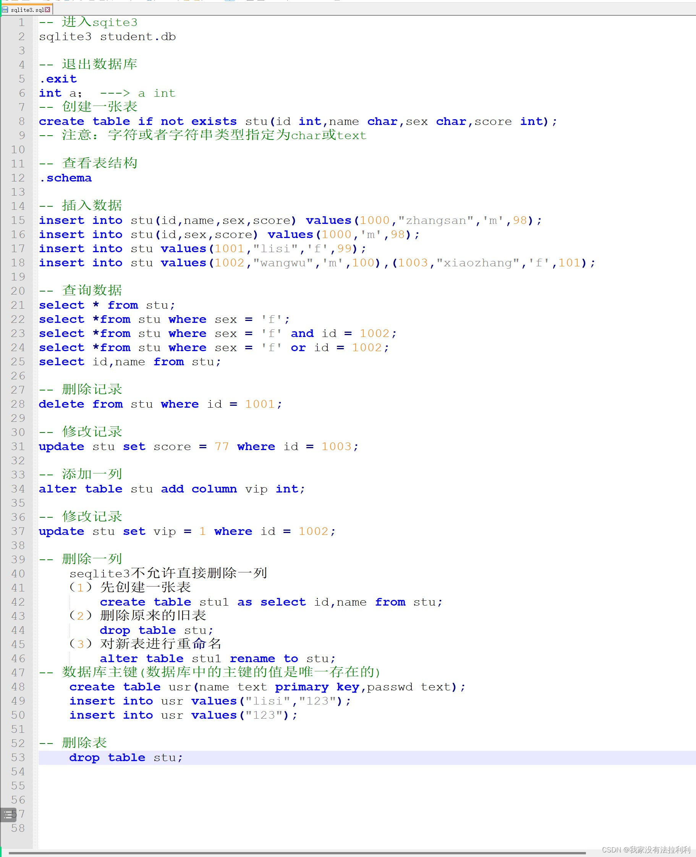Click the list marker icon beside line 57
This screenshot has height=857, width=696.
pyautogui.click(x=8, y=814)
